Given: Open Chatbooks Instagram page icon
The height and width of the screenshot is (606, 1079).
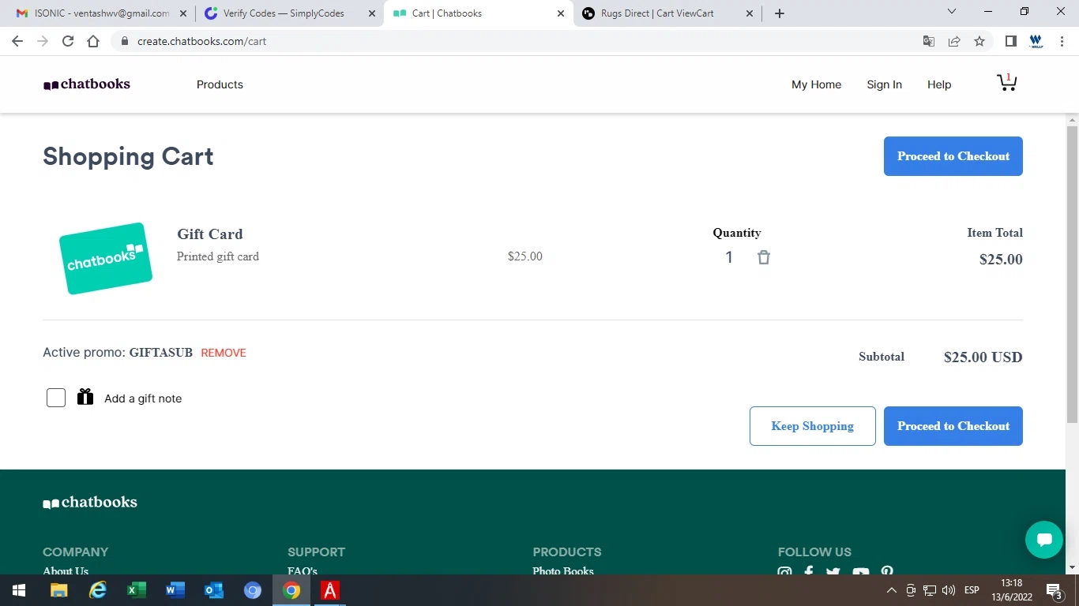Looking at the screenshot, I should 784,572.
